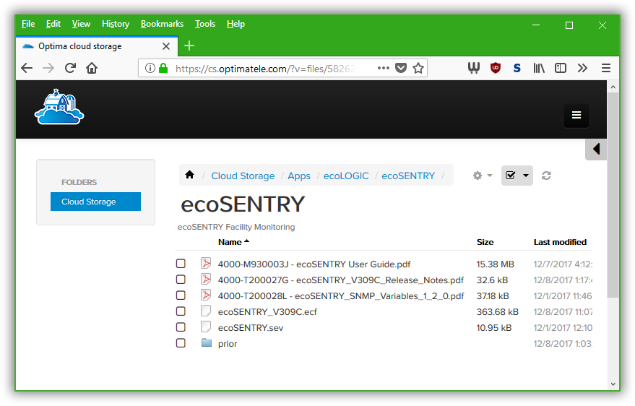Image resolution: width=635 pixels, height=406 pixels.
Task: Navigate to Apps breadcrumb
Action: (x=299, y=176)
